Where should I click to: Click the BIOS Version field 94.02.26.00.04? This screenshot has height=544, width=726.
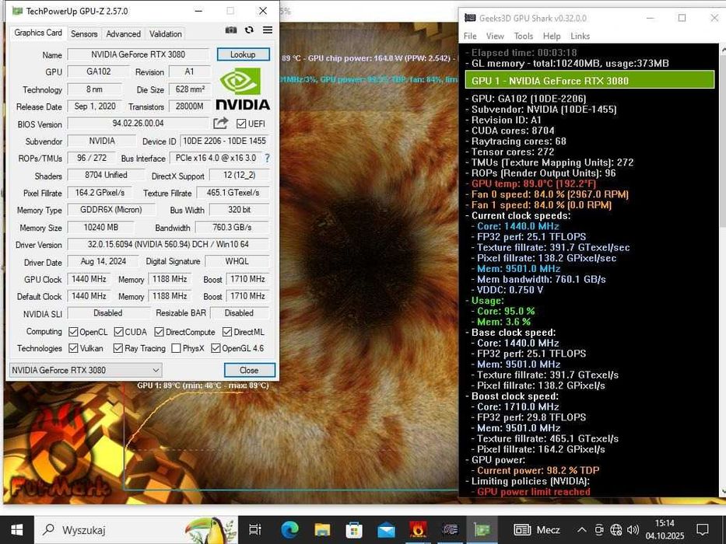[138, 124]
